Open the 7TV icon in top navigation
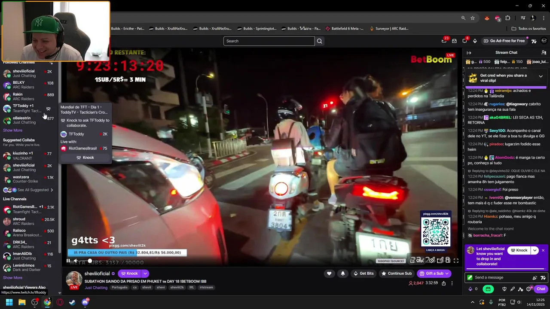550x309 pixels. (534, 41)
